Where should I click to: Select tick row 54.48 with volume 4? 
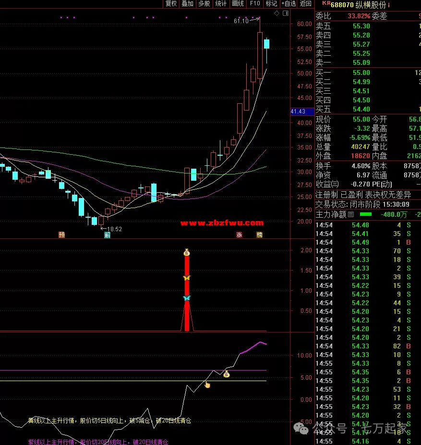click(x=368, y=225)
